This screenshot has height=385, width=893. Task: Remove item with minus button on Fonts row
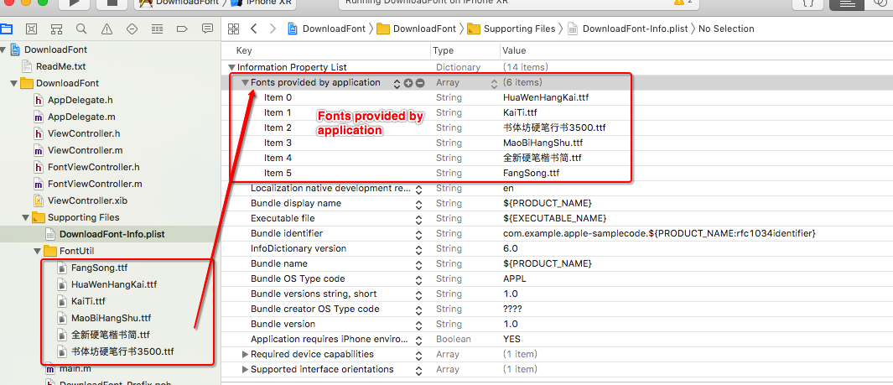420,83
